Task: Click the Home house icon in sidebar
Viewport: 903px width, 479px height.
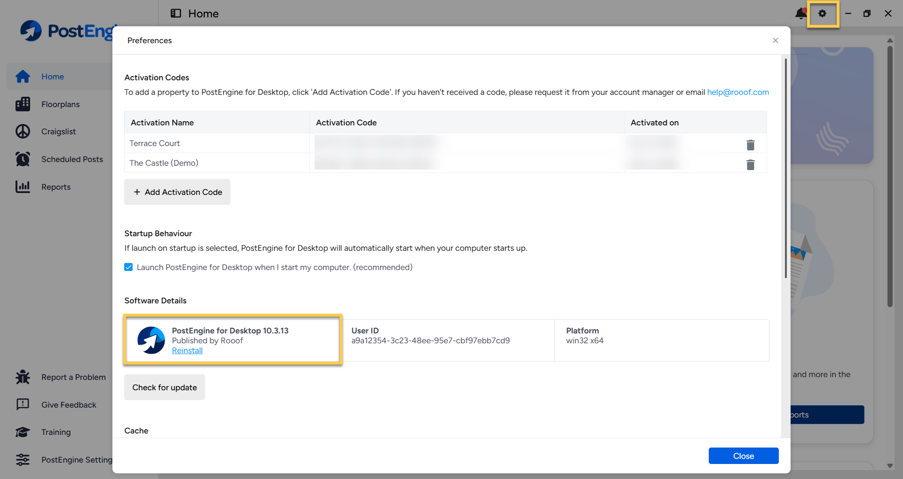Action: 23,77
